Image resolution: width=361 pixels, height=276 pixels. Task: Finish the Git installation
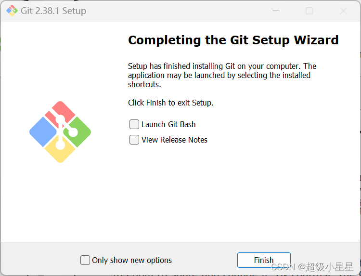[x=264, y=260]
